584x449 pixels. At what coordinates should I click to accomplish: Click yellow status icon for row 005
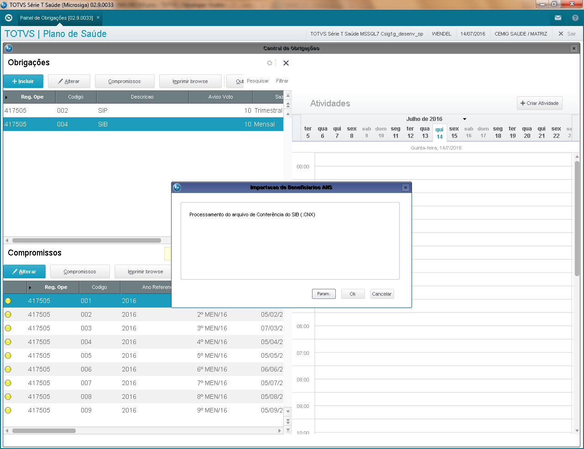(8, 355)
